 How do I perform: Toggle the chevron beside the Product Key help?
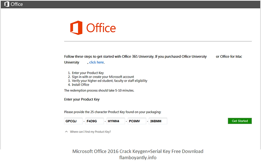point(66,132)
